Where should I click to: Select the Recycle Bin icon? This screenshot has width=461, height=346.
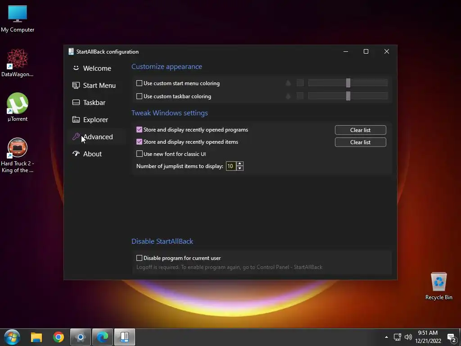tap(438, 286)
